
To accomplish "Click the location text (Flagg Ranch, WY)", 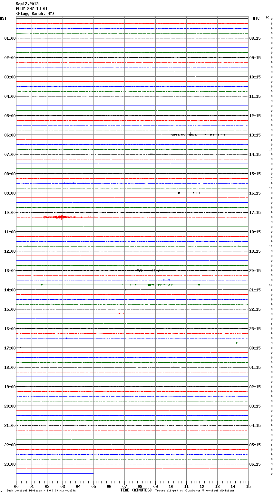I will click(x=35, y=14).
